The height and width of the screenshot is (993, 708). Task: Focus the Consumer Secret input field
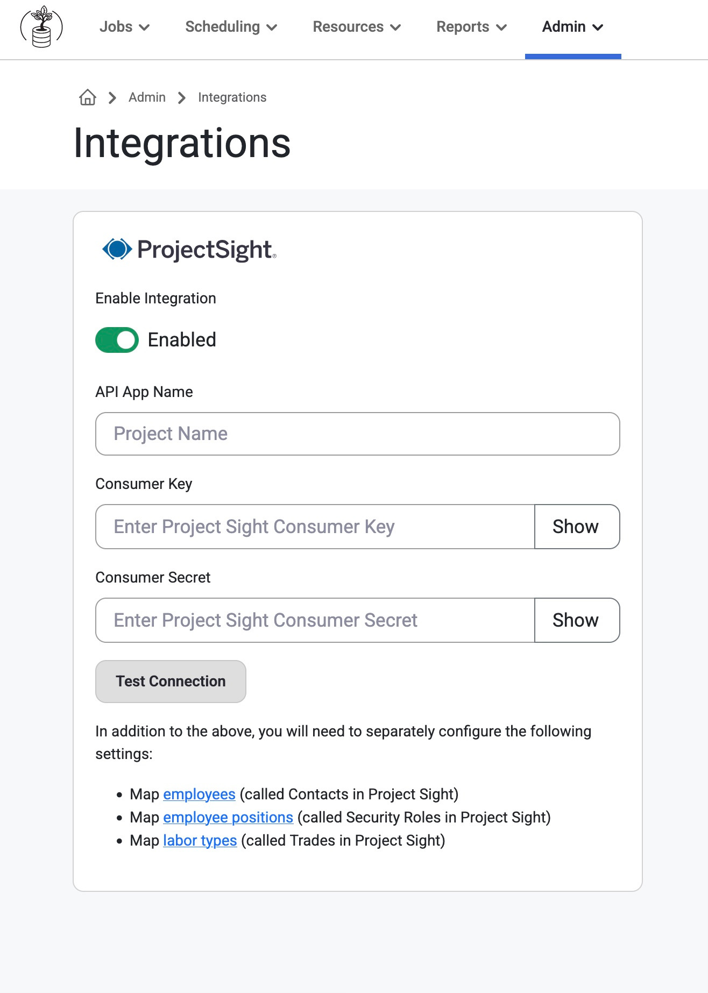pyautogui.click(x=315, y=620)
